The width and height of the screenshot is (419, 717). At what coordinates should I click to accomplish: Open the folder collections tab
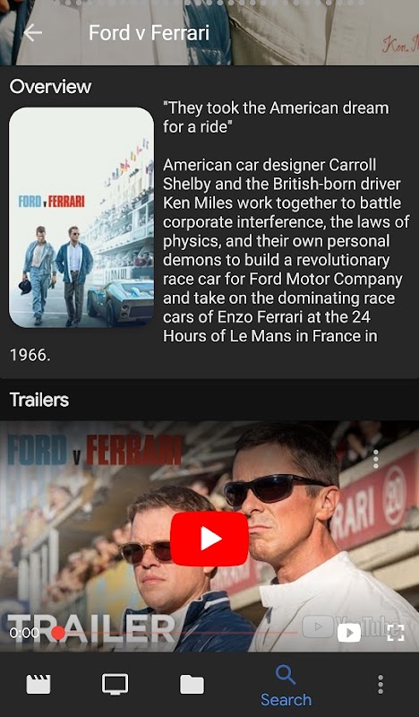192,685
